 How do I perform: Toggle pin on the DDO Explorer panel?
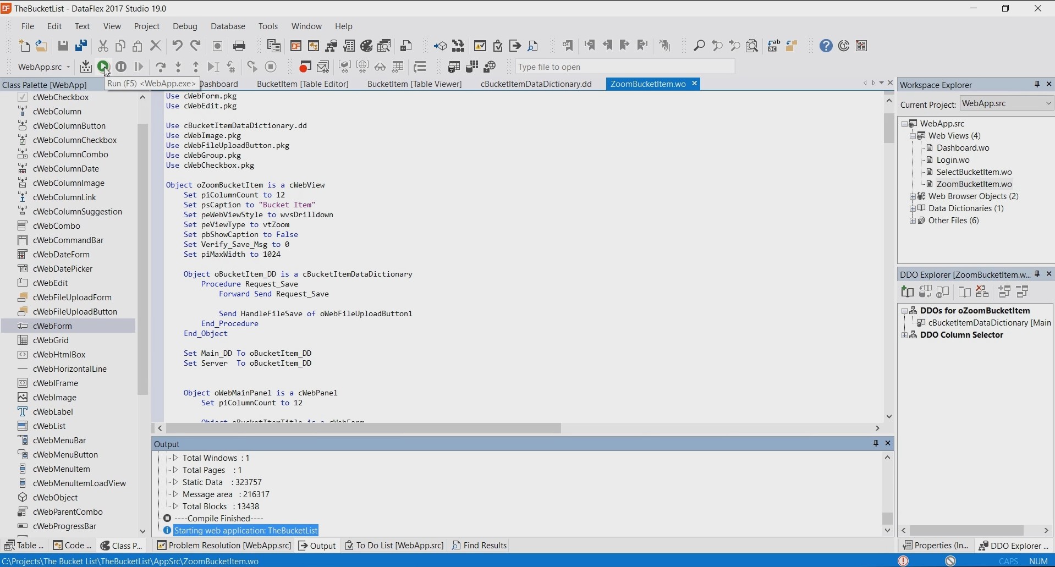click(1037, 274)
